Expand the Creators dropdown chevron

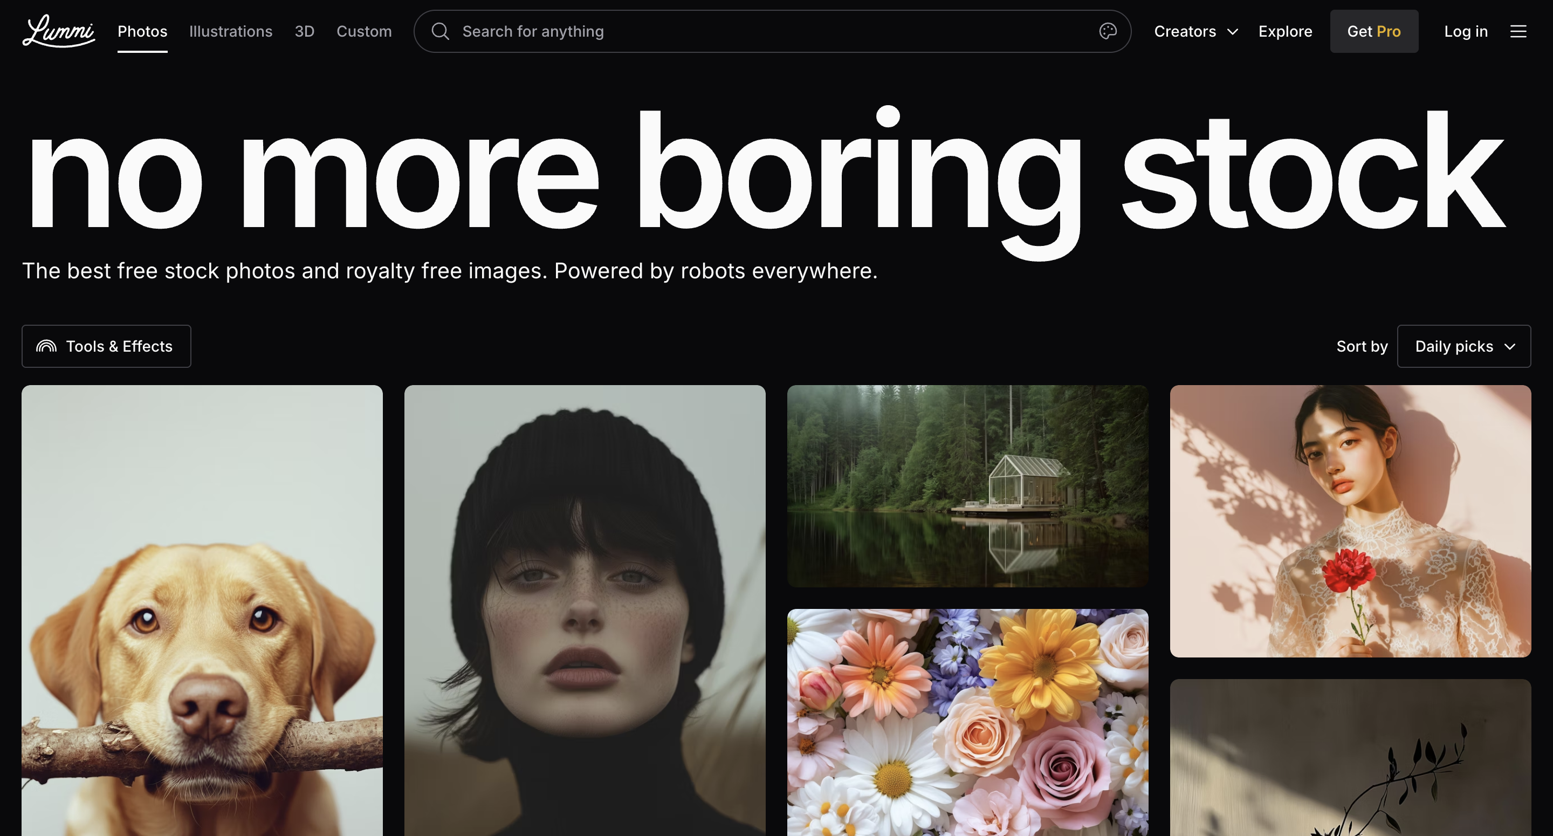click(x=1233, y=31)
